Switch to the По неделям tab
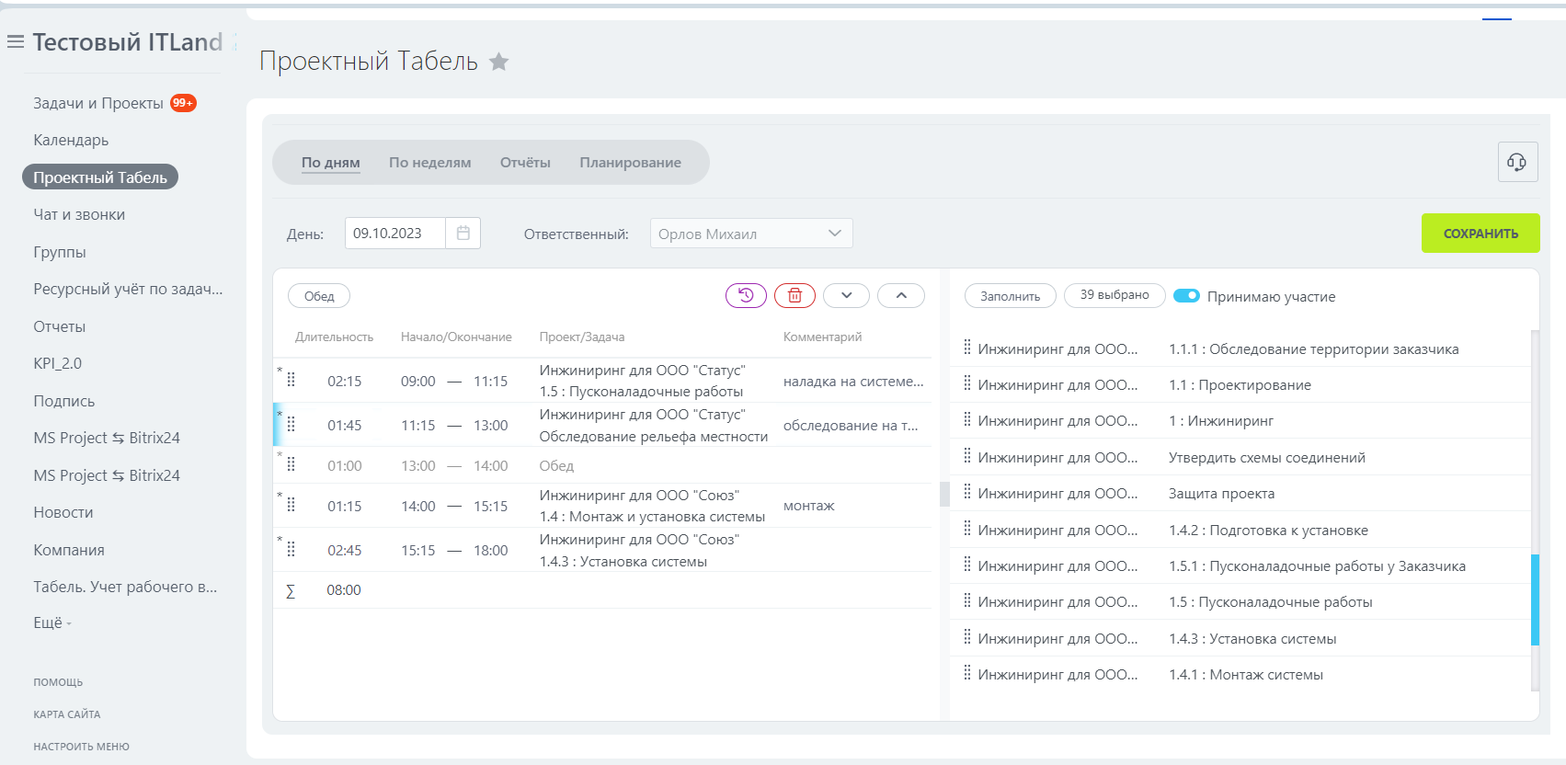 pos(429,163)
